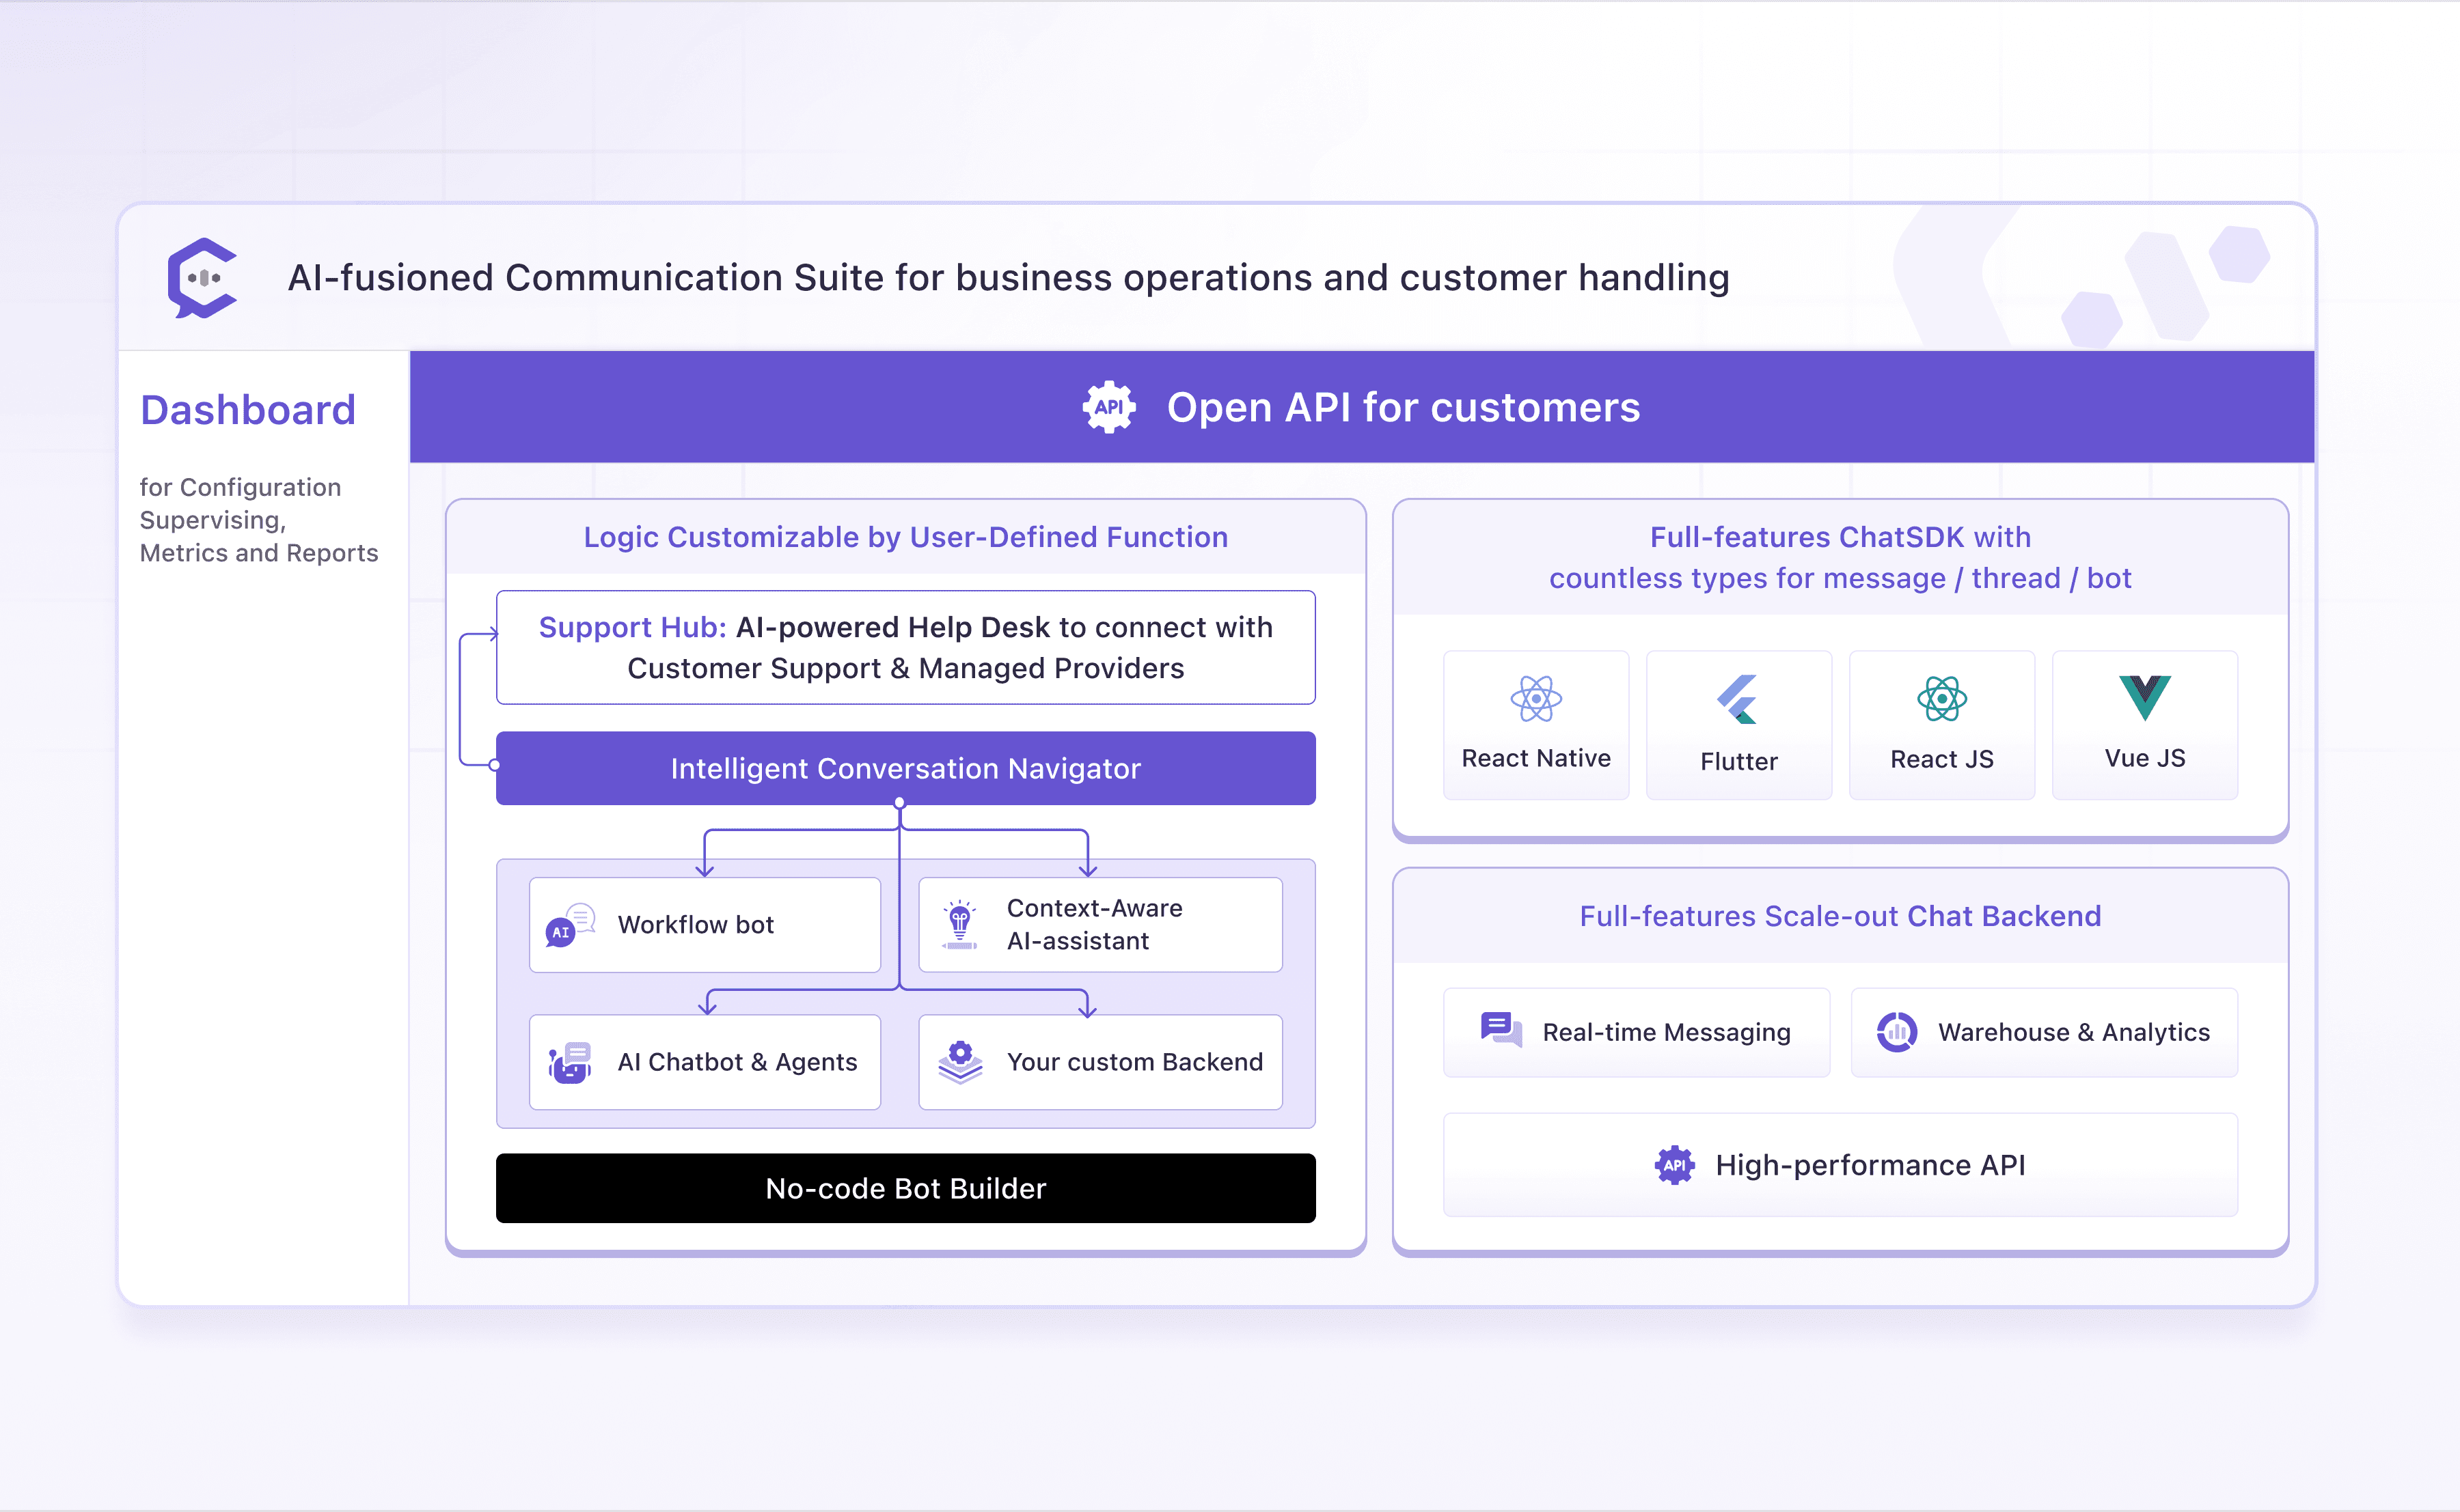Click the API gear icon in banner

click(1108, 407)
